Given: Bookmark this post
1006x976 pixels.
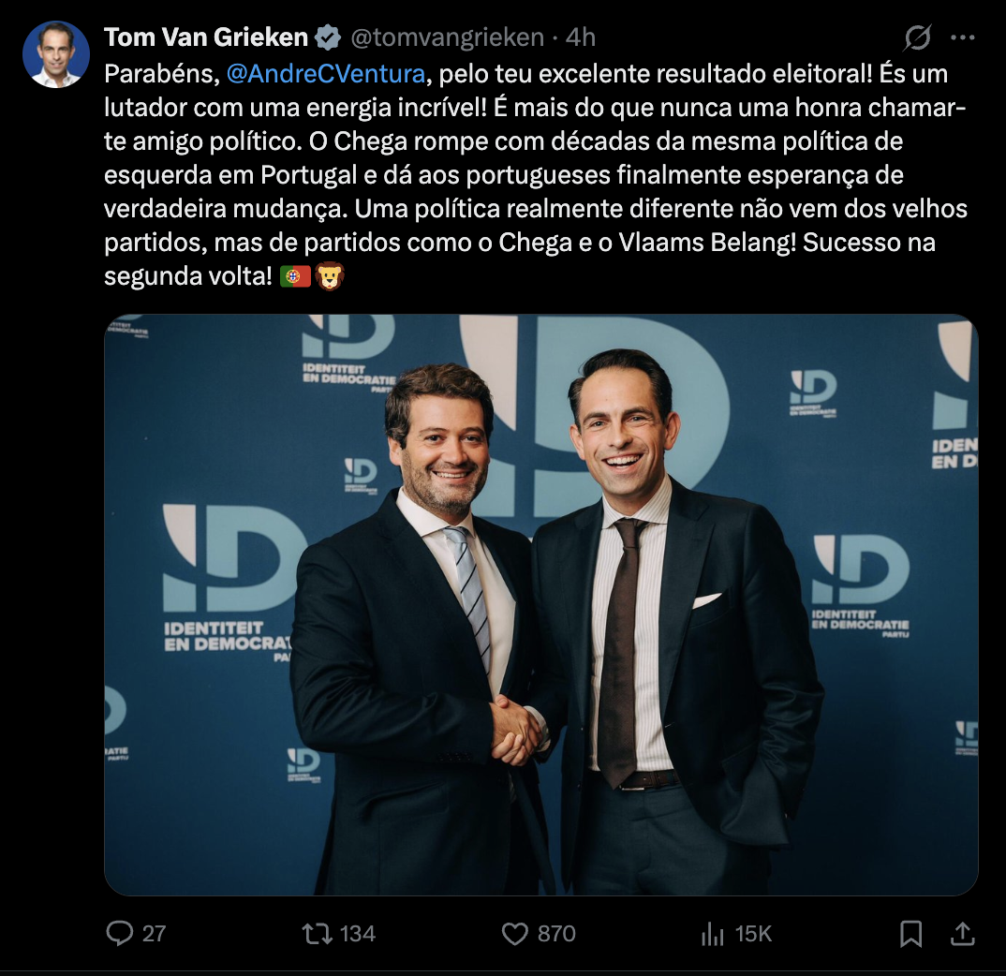Looking at the screenshot, I should tap(911, 934).
